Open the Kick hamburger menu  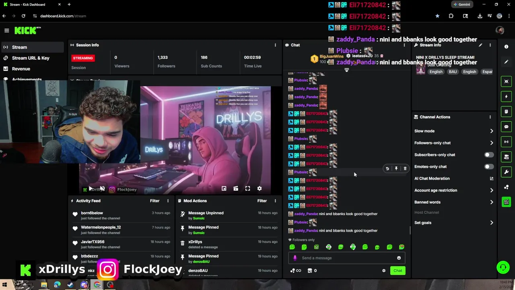pyautogui.click(x=6, y=31)
